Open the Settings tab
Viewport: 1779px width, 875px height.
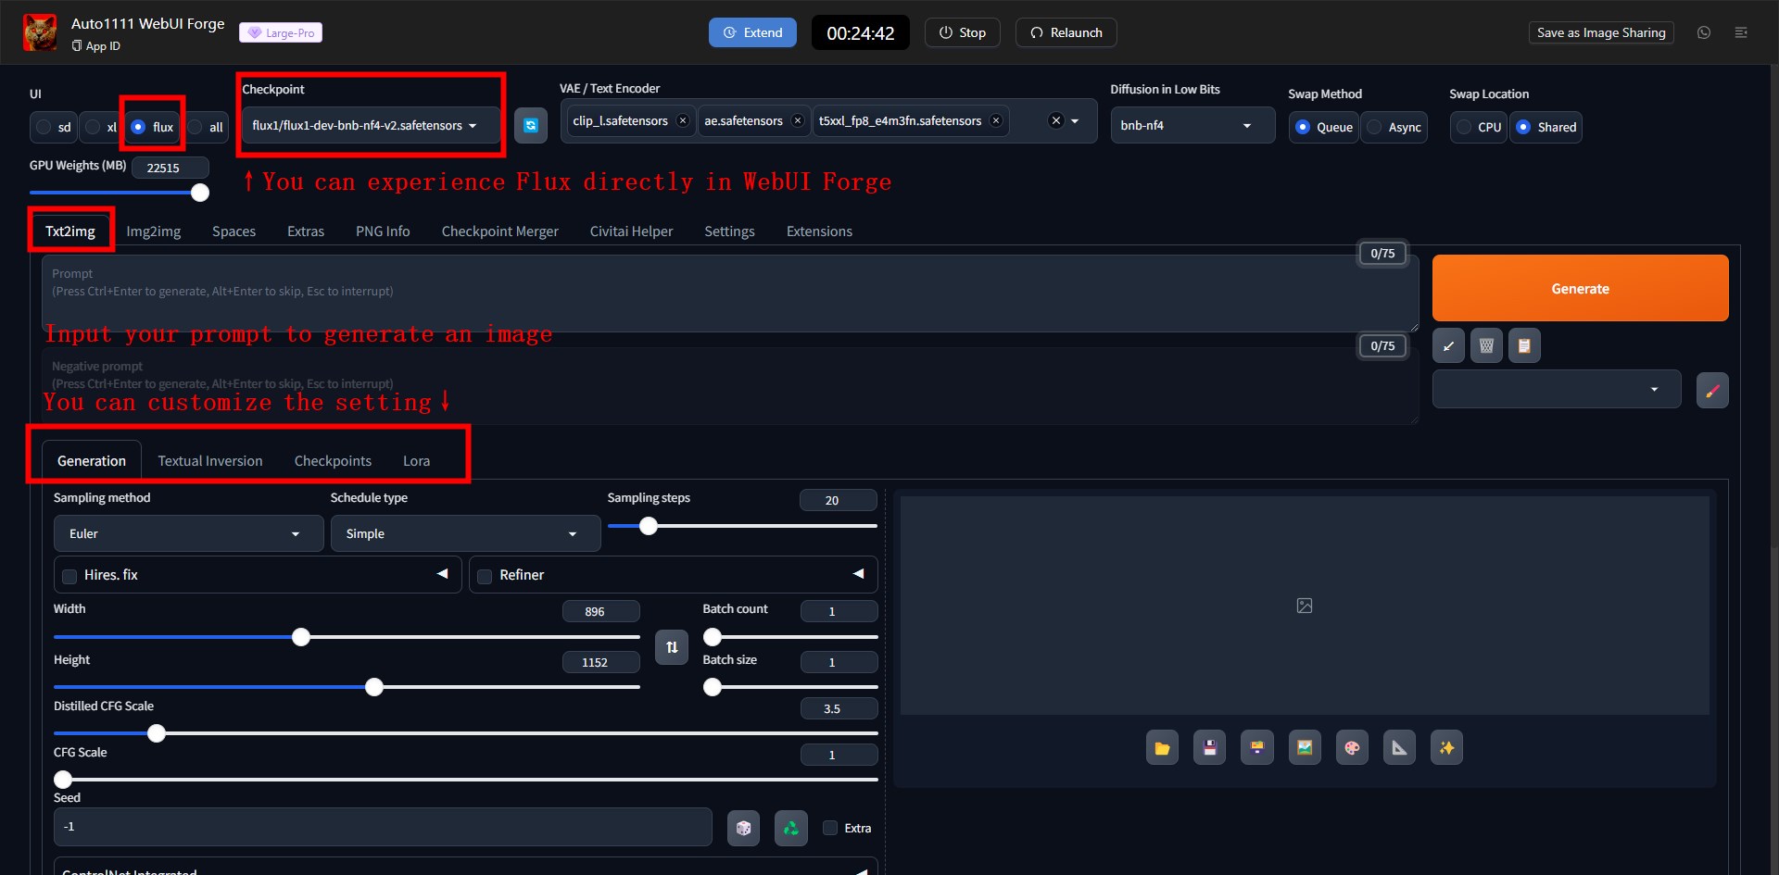point(729,231)
